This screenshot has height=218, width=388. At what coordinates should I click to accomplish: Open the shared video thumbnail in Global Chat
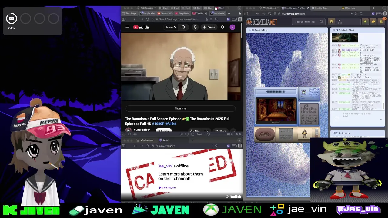point(345,38)
